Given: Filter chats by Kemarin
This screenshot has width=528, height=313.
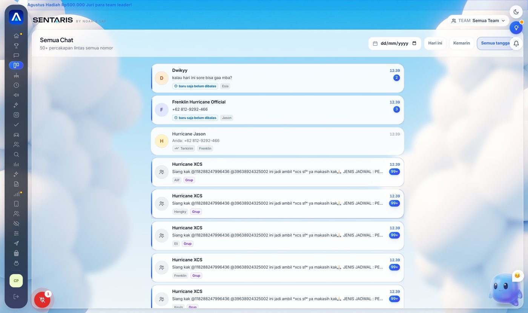Looking at the screenshot, I should [462, 43].
